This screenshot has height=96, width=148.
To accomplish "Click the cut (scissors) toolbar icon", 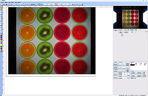I will [13, 5].
